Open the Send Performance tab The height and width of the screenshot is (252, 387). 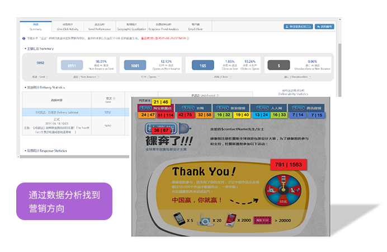point(100,26)
